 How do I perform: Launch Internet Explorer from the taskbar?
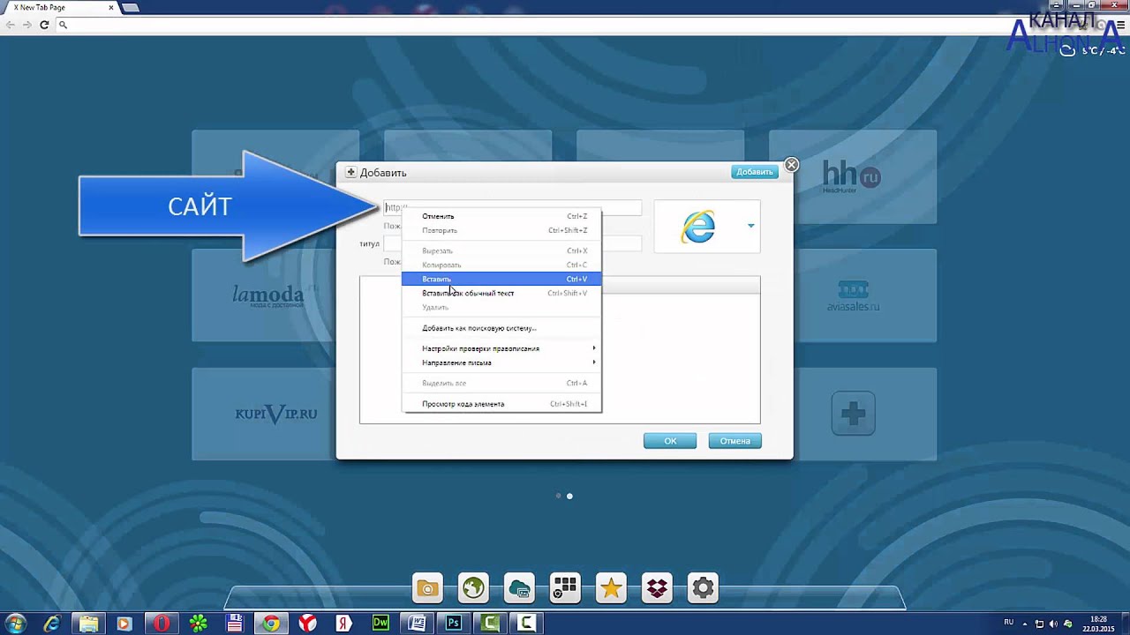[x=52, y=624]
